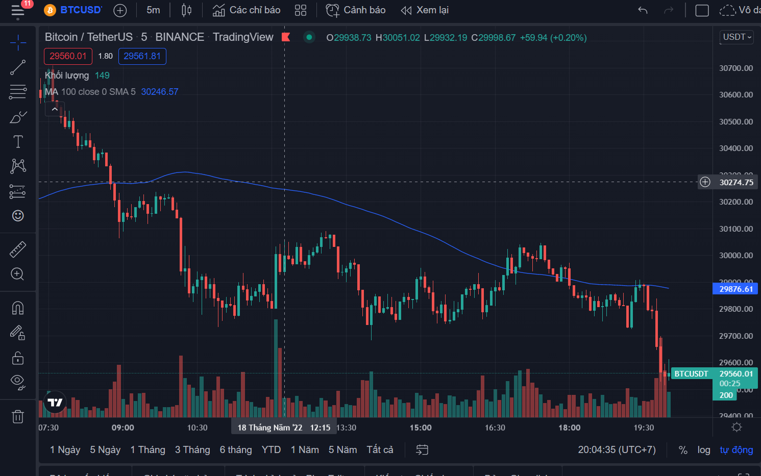This screenshot has height=476, width=761.
Task: Select the trend line drawing tool
Action: (x=18, y=67)
